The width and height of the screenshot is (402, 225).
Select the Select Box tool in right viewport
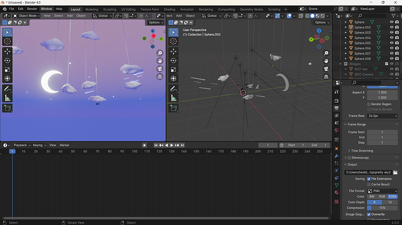173,32
